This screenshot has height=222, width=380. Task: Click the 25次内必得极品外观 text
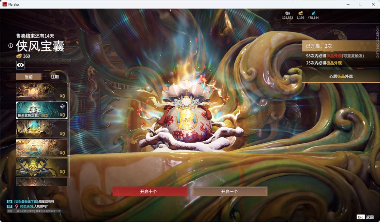pos(324,63)
